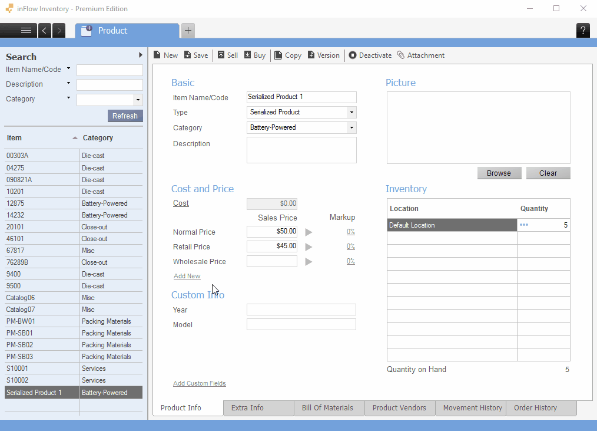
Task: Click the Normal Price field
Action: coord(272,231)
